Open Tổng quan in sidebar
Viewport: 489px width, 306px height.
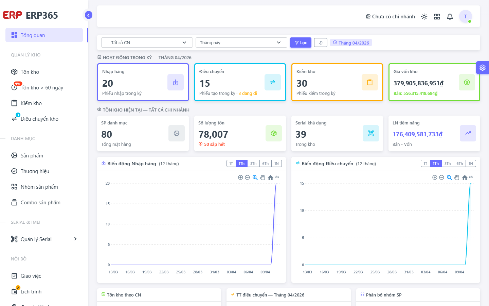click(44, 35)
